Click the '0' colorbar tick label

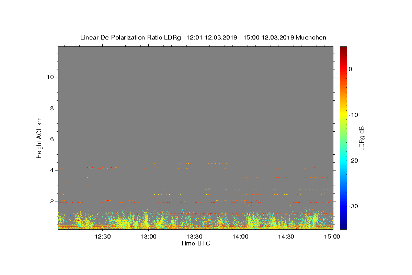(x=351, y=69)
